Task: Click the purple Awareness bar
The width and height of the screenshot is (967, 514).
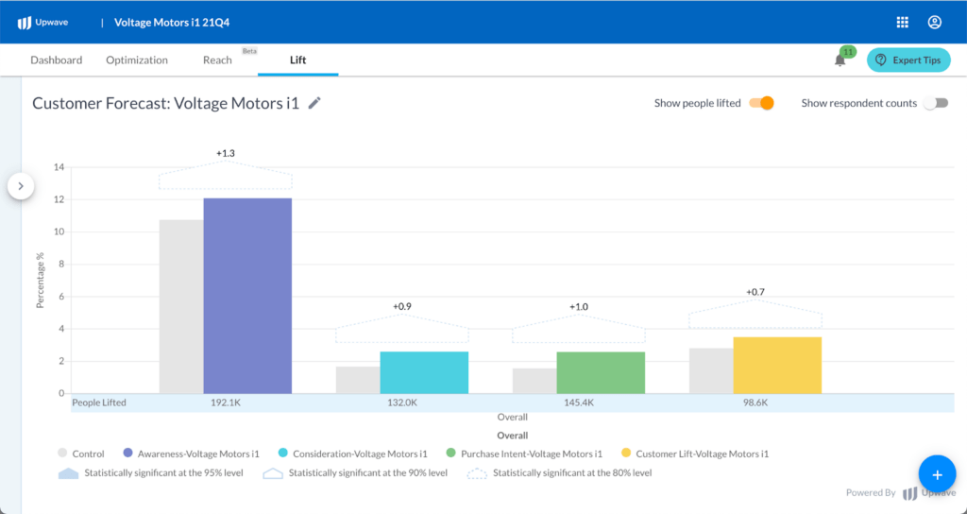Action: pos(247,296)
